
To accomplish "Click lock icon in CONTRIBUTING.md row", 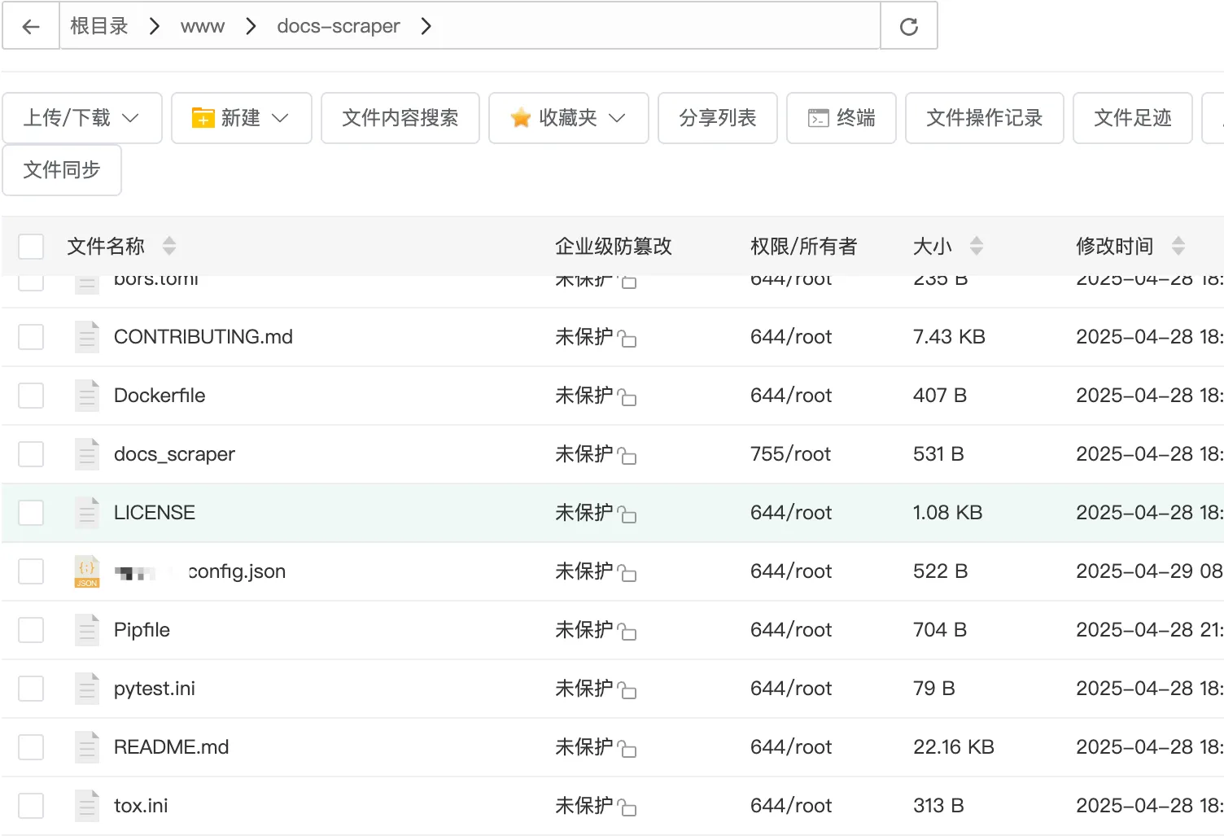I will click(x=627, y=339).
